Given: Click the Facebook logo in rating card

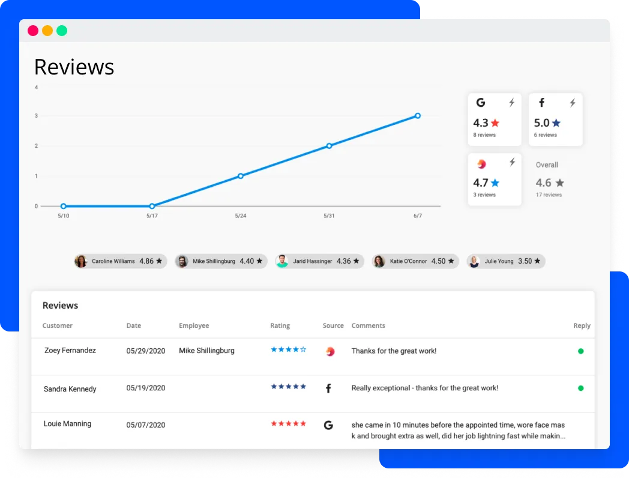Looking at the screenshot, I should [x=541, y=103].
